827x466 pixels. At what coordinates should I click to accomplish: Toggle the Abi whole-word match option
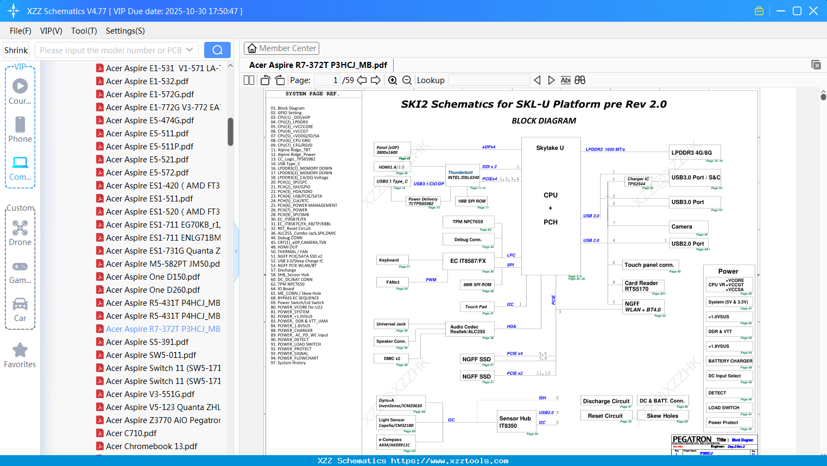(x=565, y=80)
